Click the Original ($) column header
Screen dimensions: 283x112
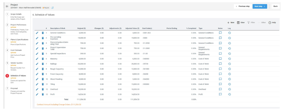point(82,28)
